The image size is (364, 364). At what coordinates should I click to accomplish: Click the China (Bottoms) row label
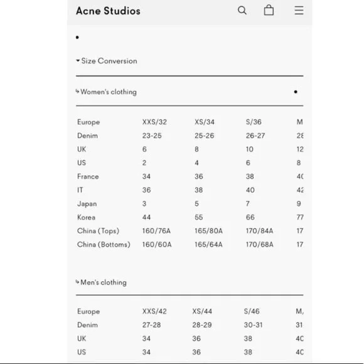click(x=104, y=245)
